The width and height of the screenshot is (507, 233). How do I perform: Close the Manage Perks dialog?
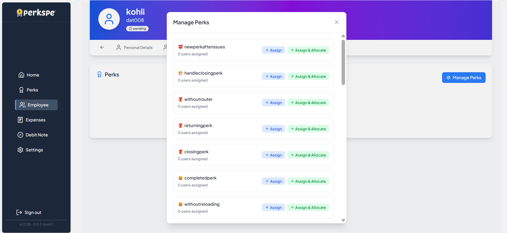point(337,22)
